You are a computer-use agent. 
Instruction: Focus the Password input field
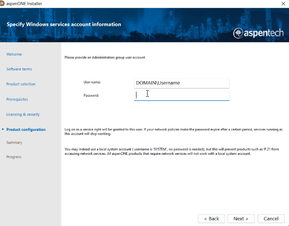(x=181, y=96)
